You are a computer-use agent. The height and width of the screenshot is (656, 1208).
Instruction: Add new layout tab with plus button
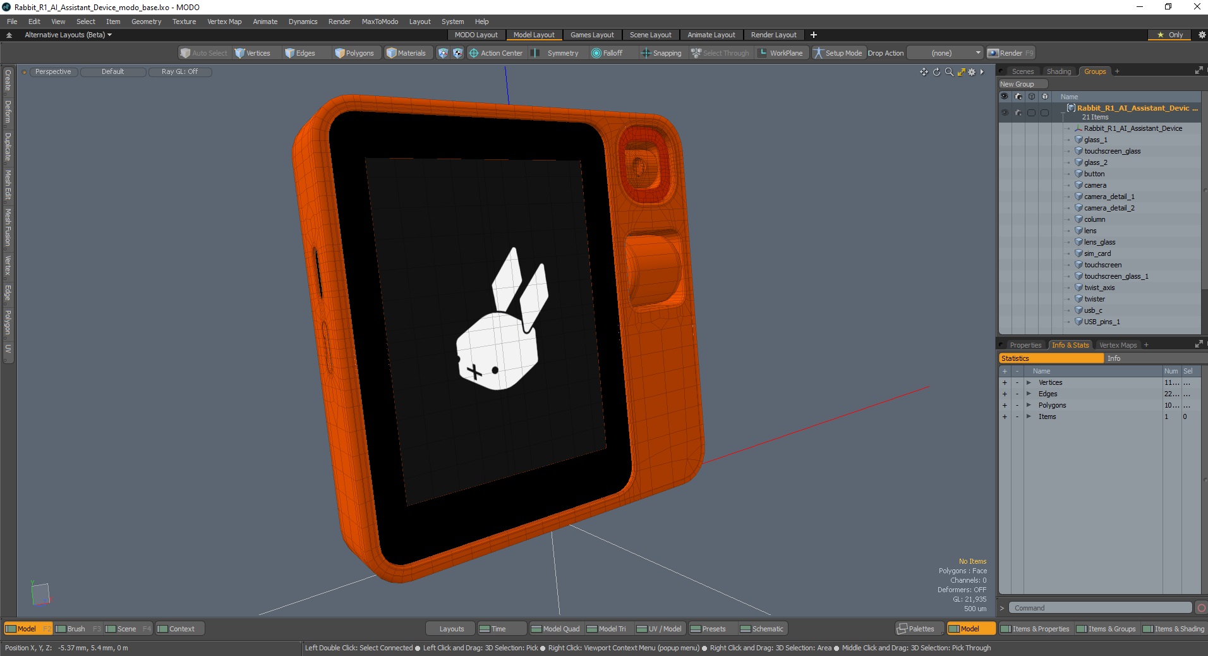pyautogui.click(x=814, y=35)
